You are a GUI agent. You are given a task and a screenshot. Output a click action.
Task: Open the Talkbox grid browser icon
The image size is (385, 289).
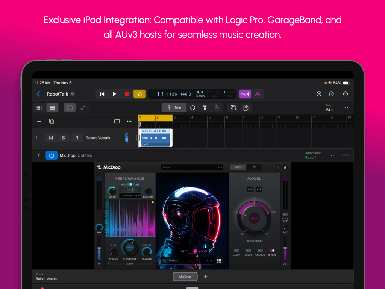[219, 260]
